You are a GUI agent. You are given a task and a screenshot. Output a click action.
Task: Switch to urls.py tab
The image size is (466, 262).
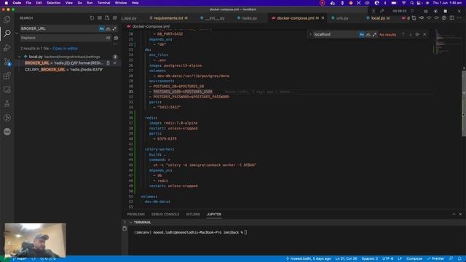tap(341, 18)
